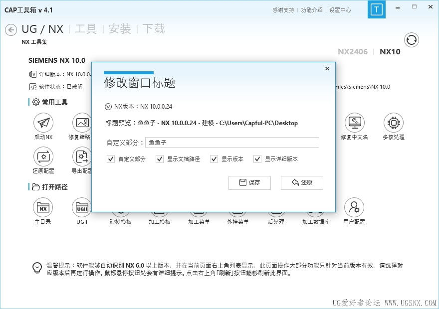Click the NX版本：NX 10.0.0.24 text
The height and width of the screenshot is (309, 439).
(x=143, y=107)
